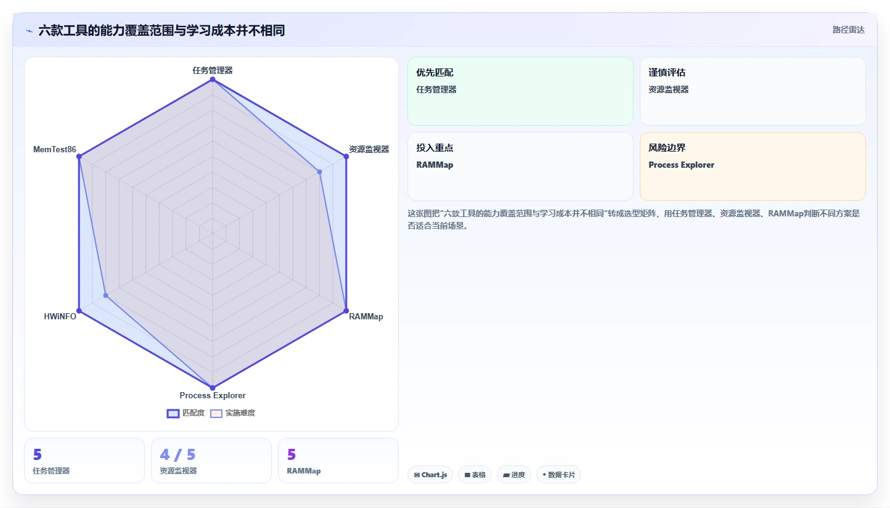Click the 资源监视器 axis label on the radar chart

click(369, 149)
